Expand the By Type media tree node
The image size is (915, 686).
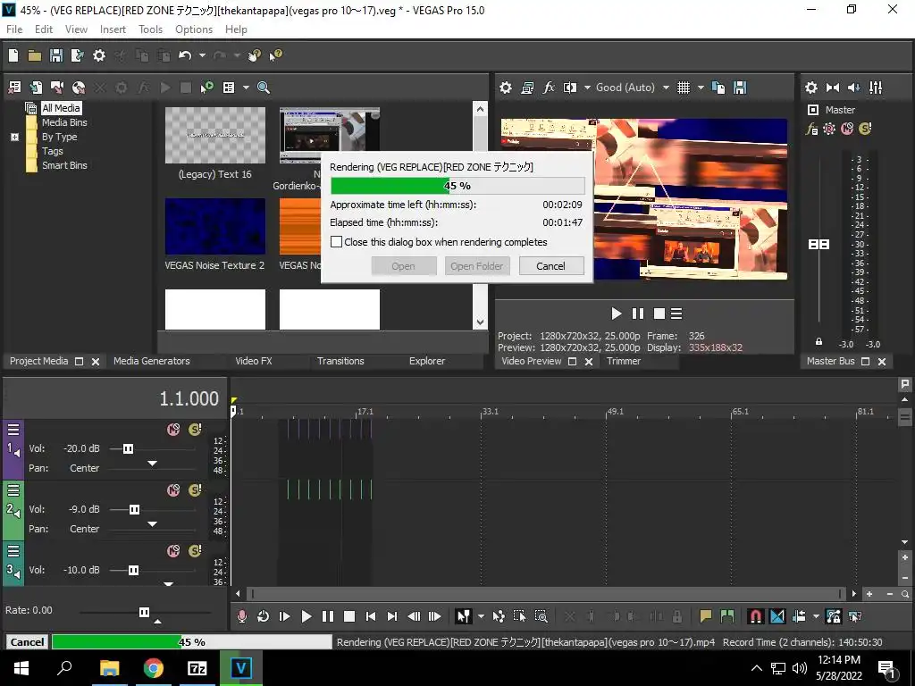tap(14, 137)
